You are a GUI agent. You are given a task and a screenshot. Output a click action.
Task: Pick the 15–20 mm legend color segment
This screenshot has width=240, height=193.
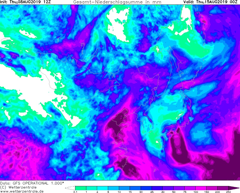click(x=135, y=188)
